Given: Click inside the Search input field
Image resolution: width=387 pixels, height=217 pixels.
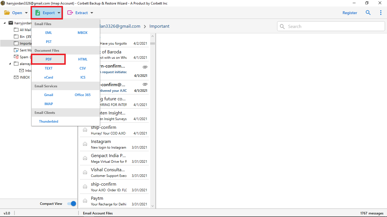Looking at the screenshot, I should [x=331, y=26].
